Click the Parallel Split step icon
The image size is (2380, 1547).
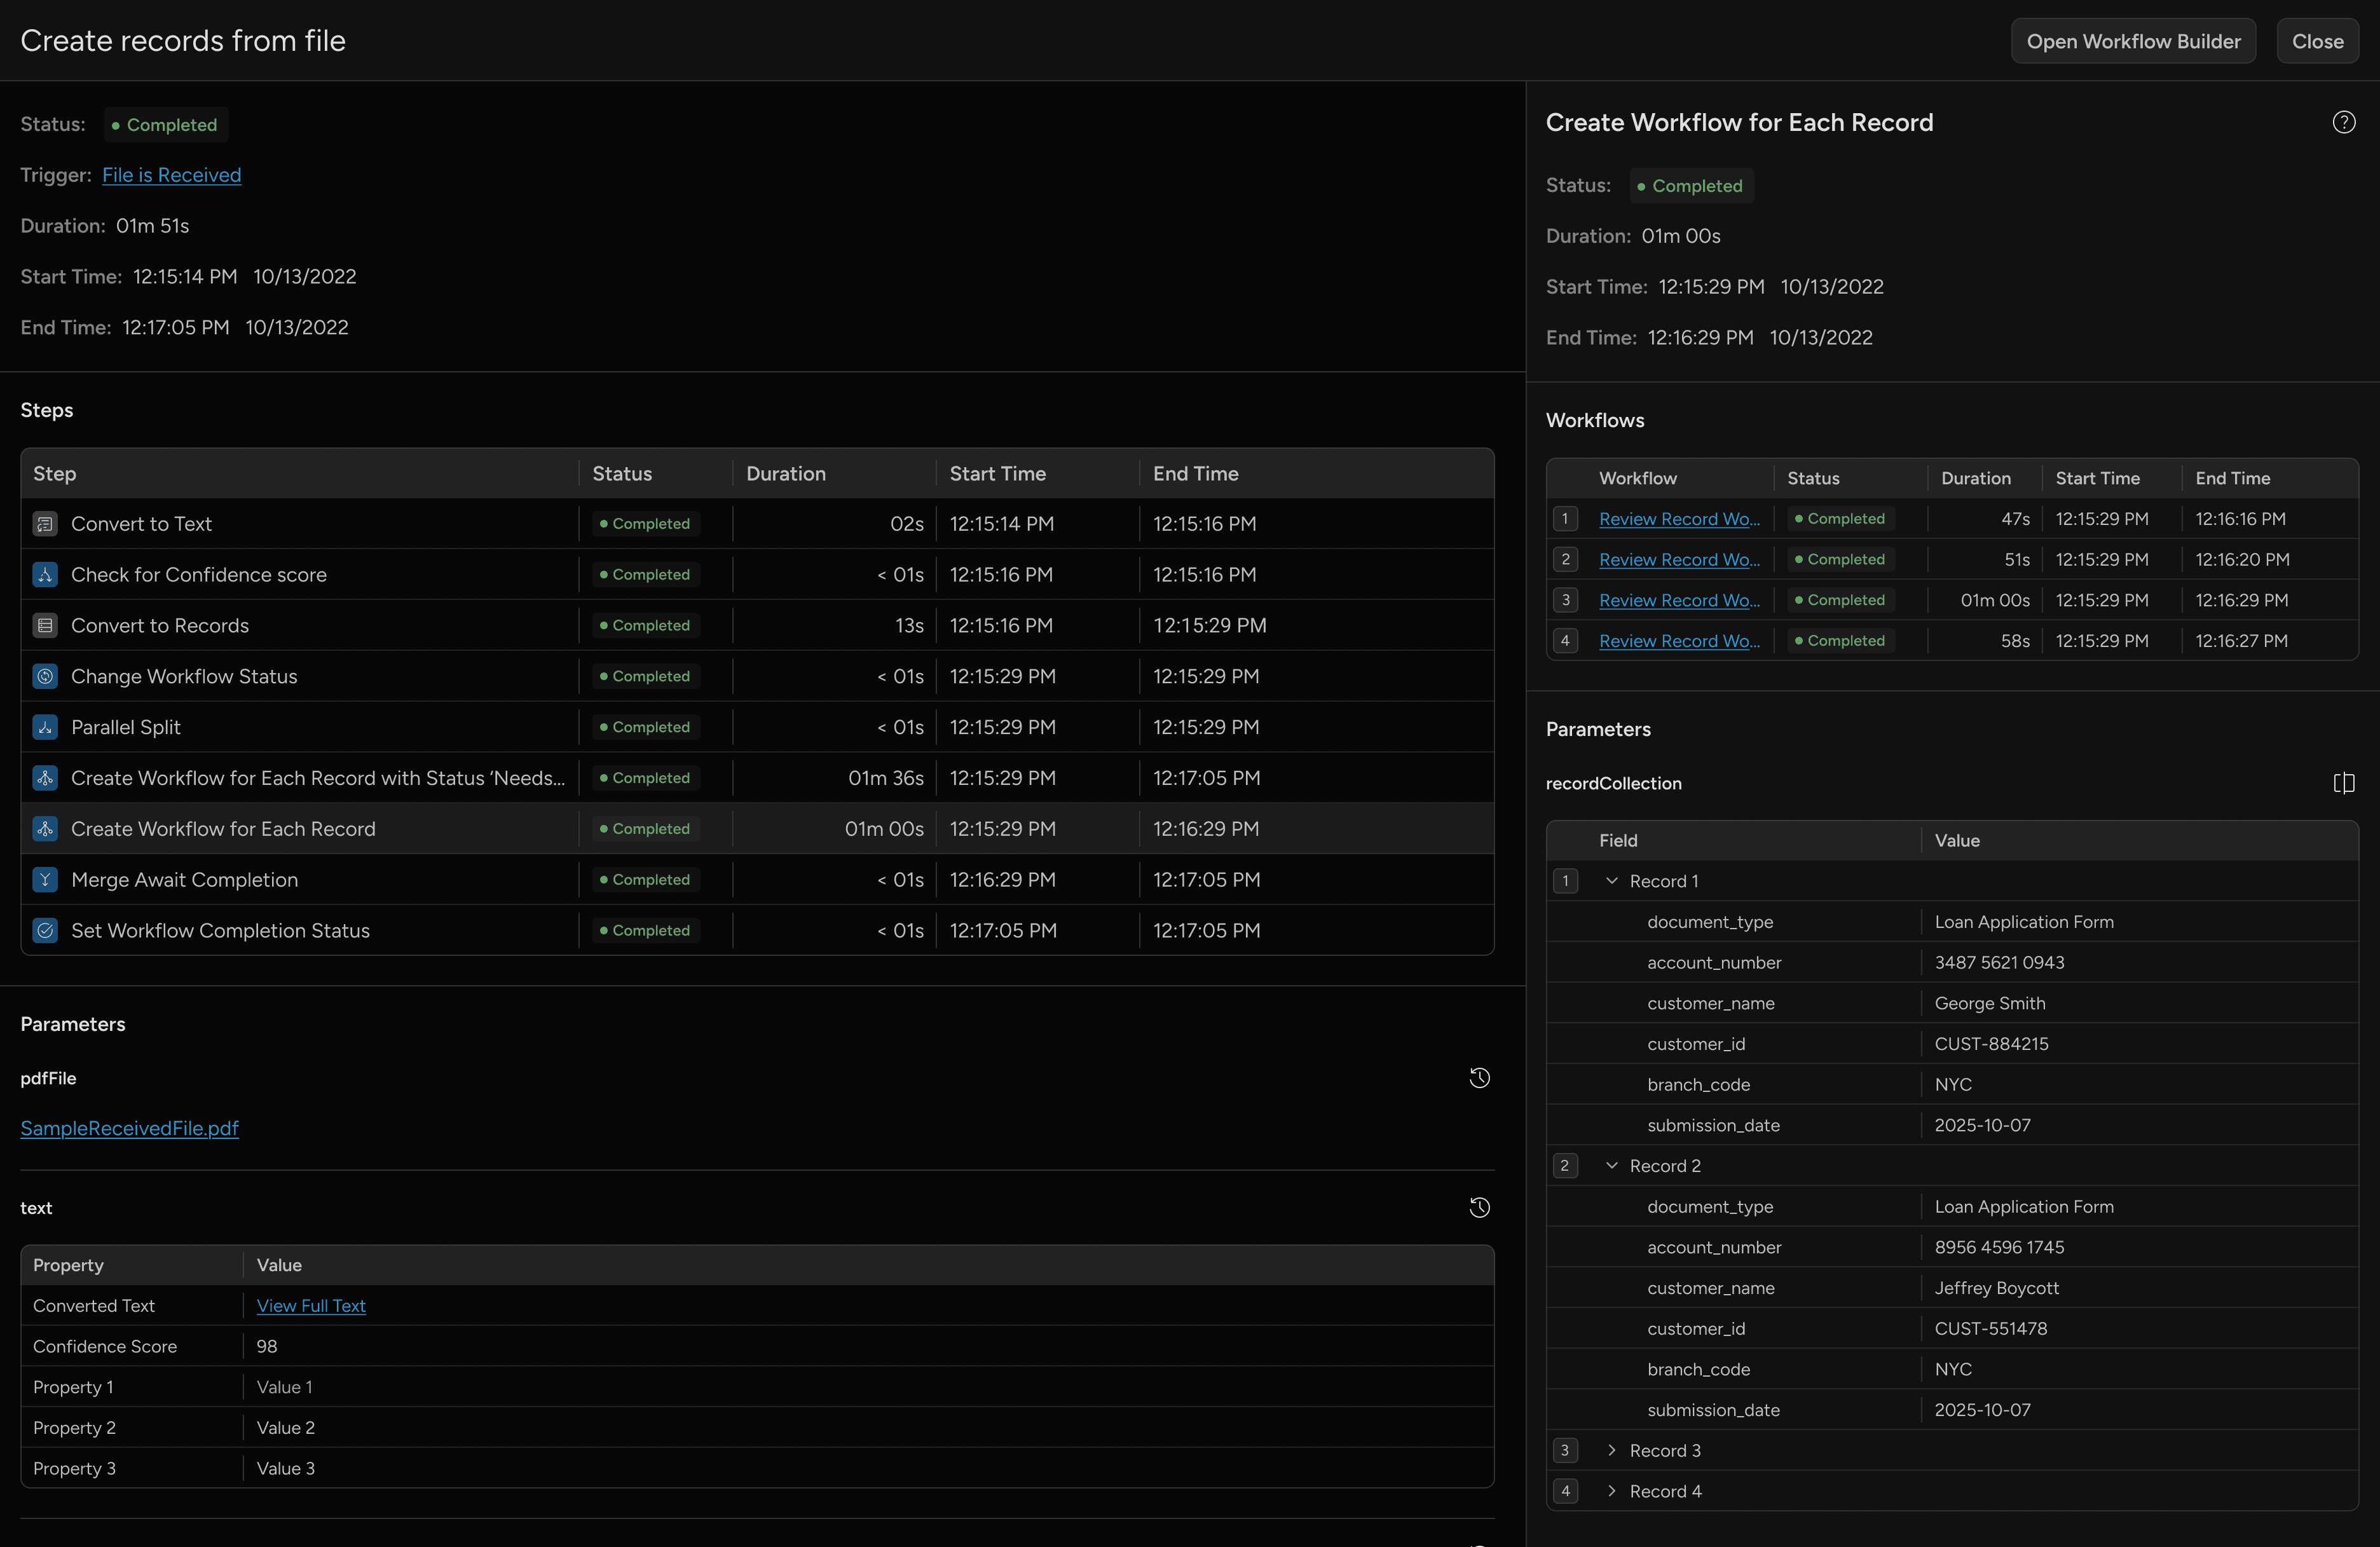45,727
